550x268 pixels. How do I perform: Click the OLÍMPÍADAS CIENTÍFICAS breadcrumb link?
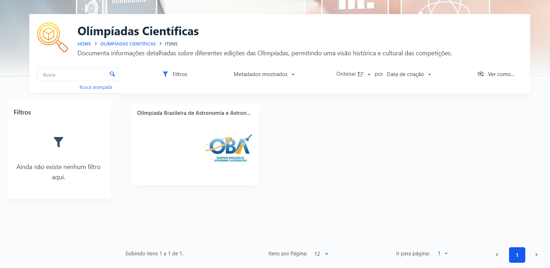(128, 44)
